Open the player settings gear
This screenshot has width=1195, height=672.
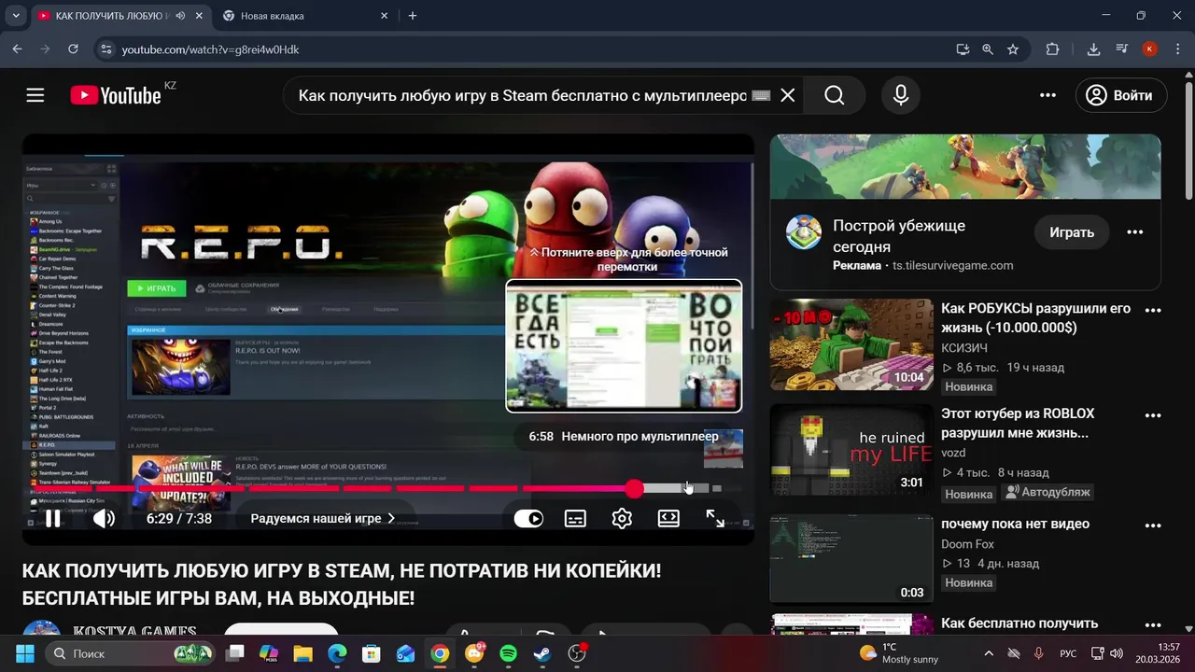(x=622, y=518)
